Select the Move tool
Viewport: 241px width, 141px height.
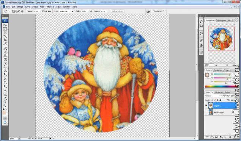click(5, 25)
